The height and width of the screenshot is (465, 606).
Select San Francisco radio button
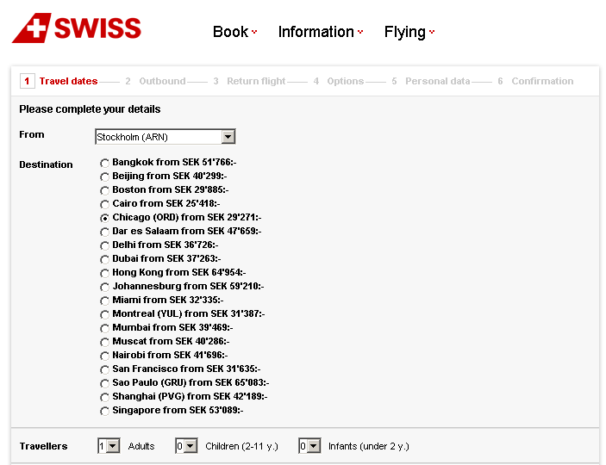[105, 369]
